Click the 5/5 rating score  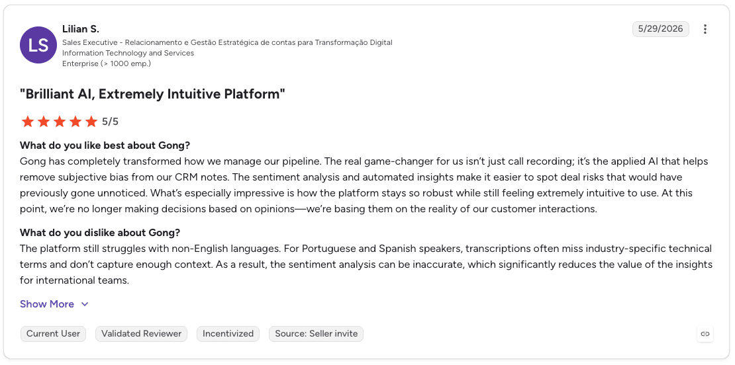[x=110, y=122]
